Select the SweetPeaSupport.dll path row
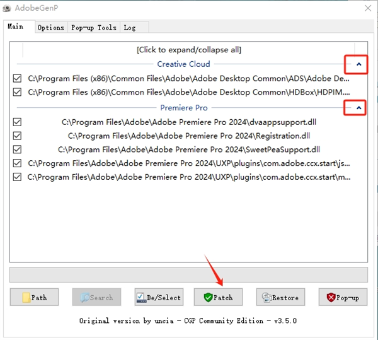 tap(189, 149)
